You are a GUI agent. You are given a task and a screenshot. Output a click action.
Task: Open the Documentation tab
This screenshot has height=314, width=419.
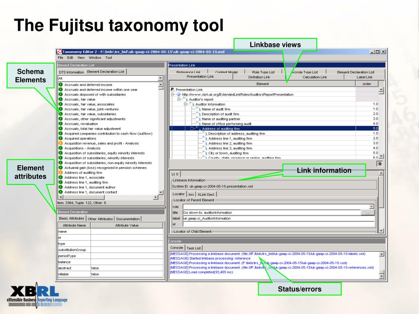[128, 219]
